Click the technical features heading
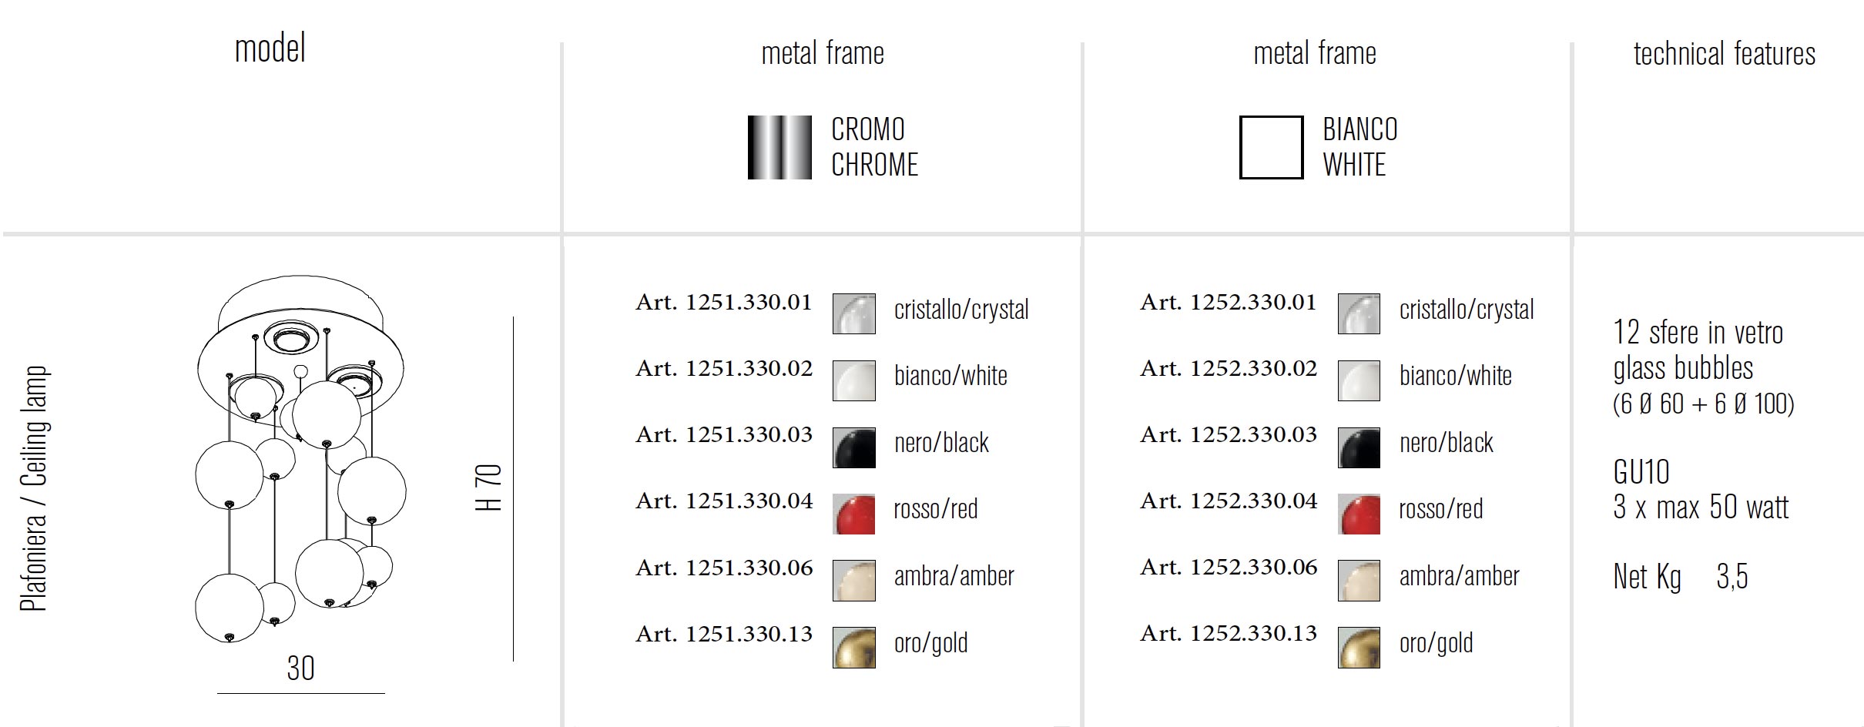This screenshot has height=727, width=1864. 1724,53
